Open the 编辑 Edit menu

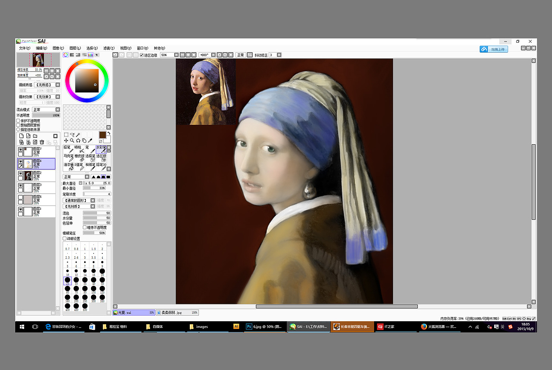(41, 48)
